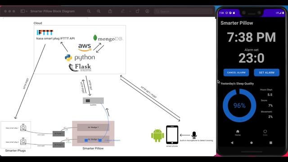
Task: Select the 'kasa smart plug IFTTT API' text
Action: coord(55,38)
